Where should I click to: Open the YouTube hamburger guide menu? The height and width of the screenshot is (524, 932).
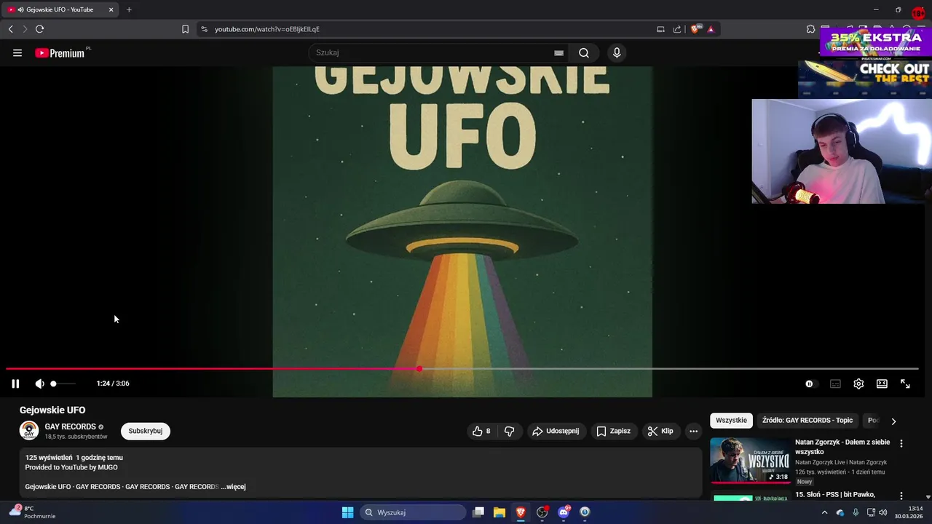pos(17,52)
